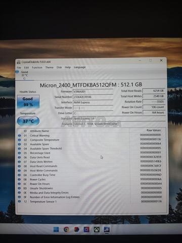Launch Google Chrome from the taskbar
182x243 pixels.
coord(66,229)
